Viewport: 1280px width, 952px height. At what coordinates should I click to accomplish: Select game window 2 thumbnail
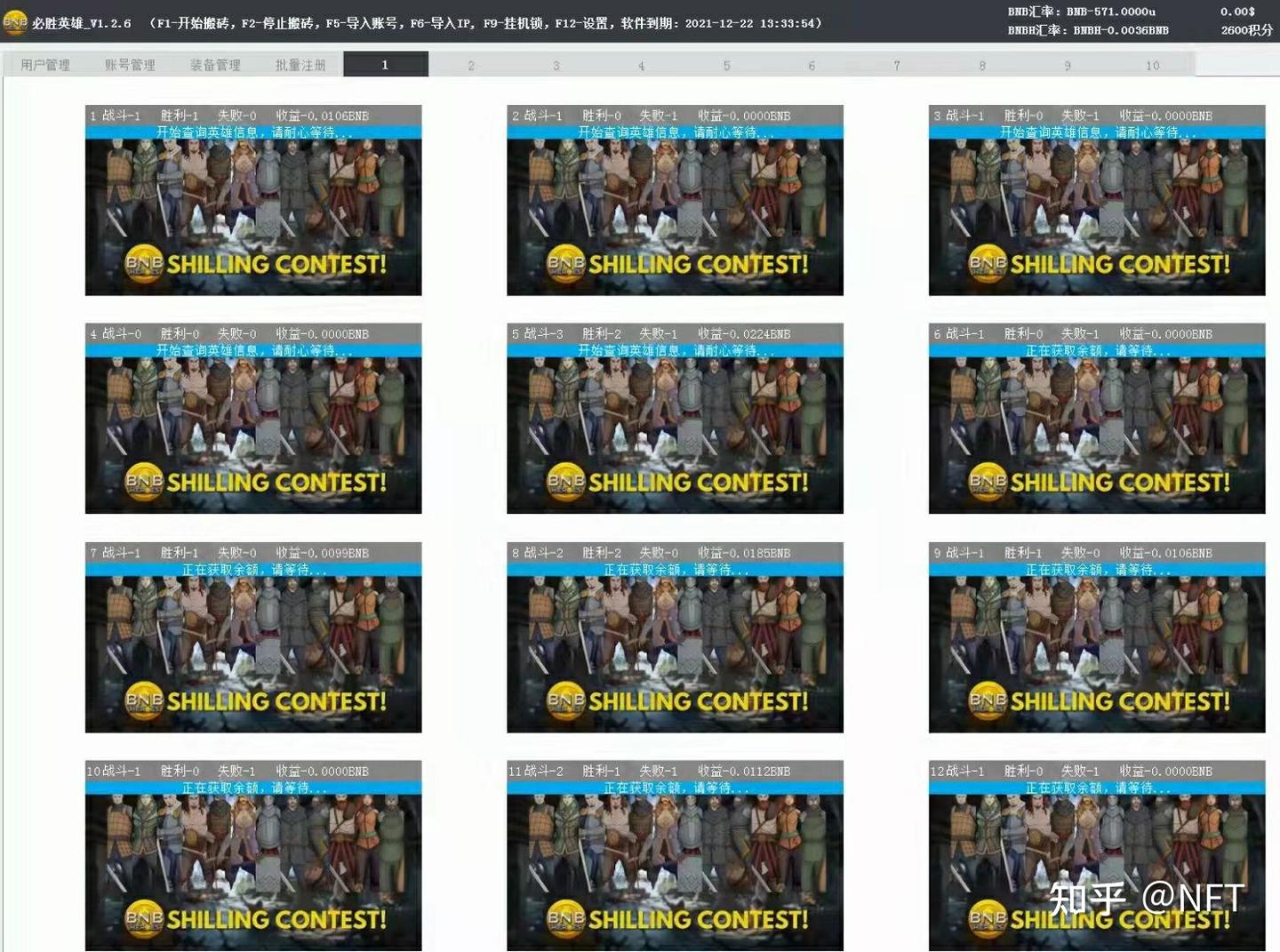click(x=675, y=200)
